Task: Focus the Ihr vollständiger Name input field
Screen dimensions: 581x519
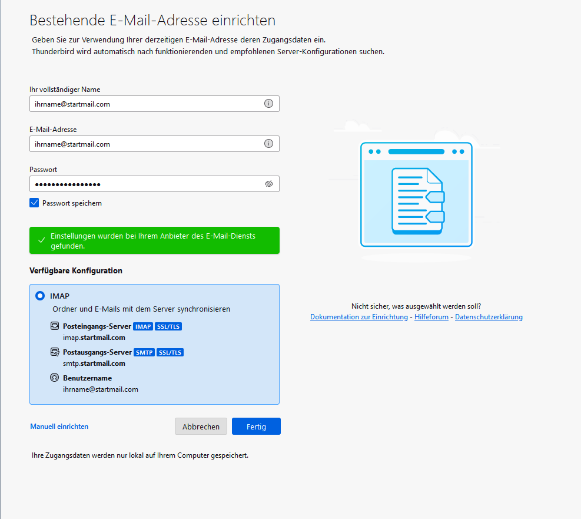Action: point(154,104)
